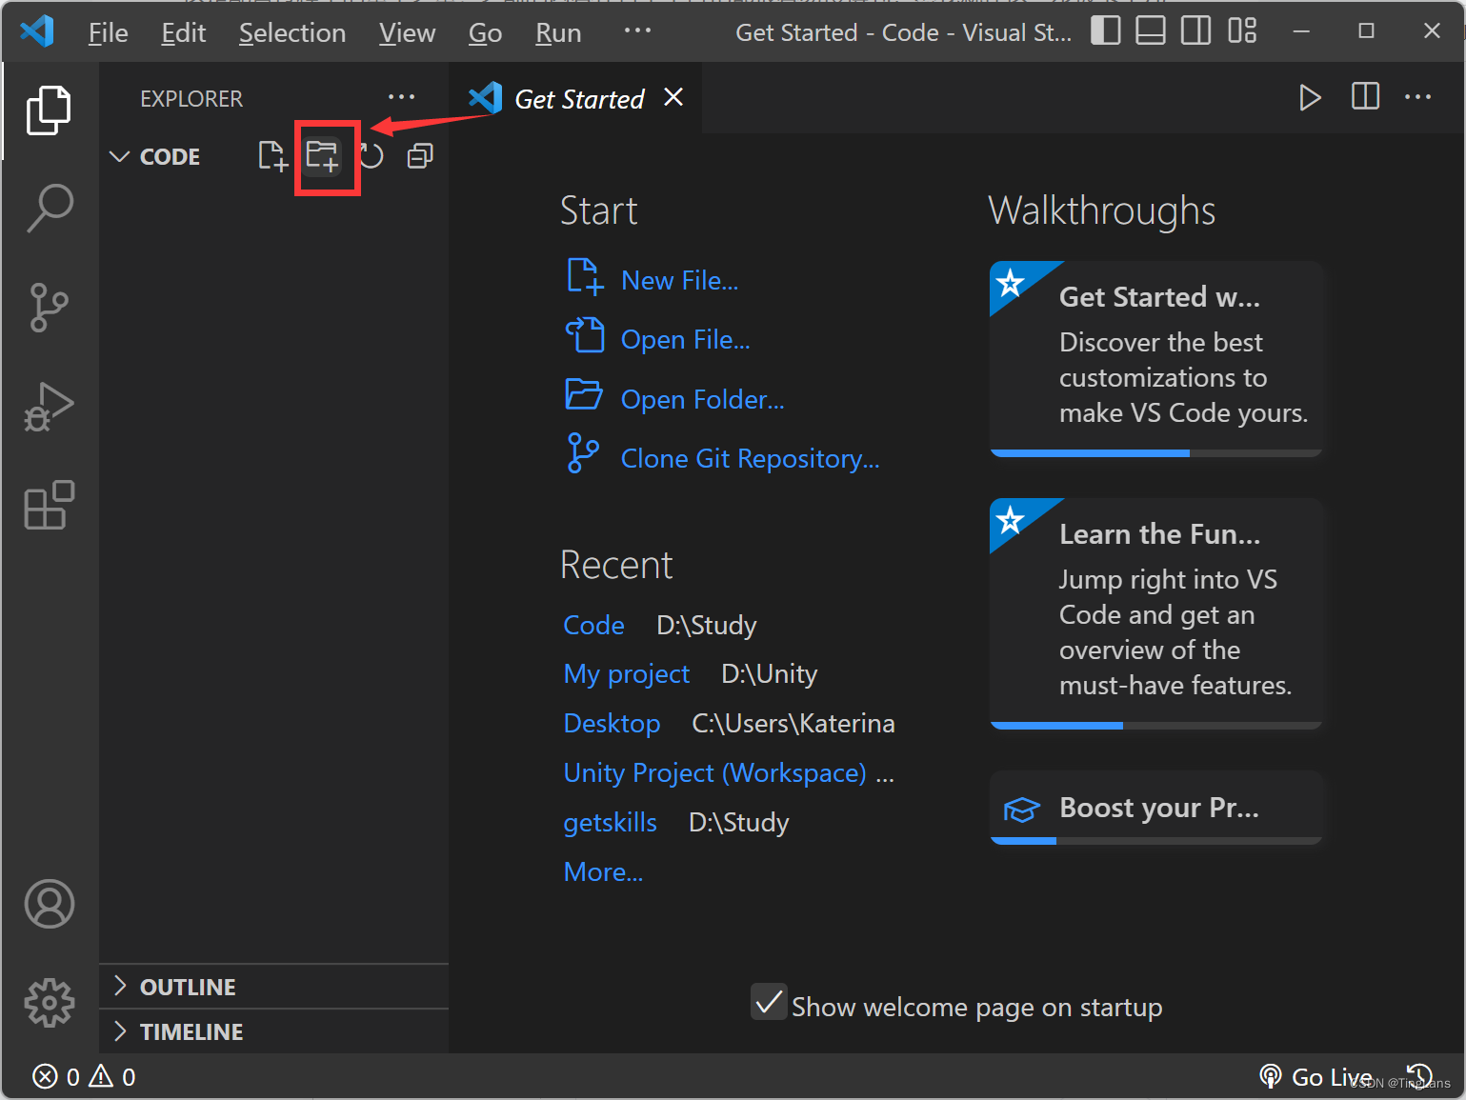The width and height of the screenshot is (1466, 1100).
Task: Click the New File... link
Action: tap(679, 280)
